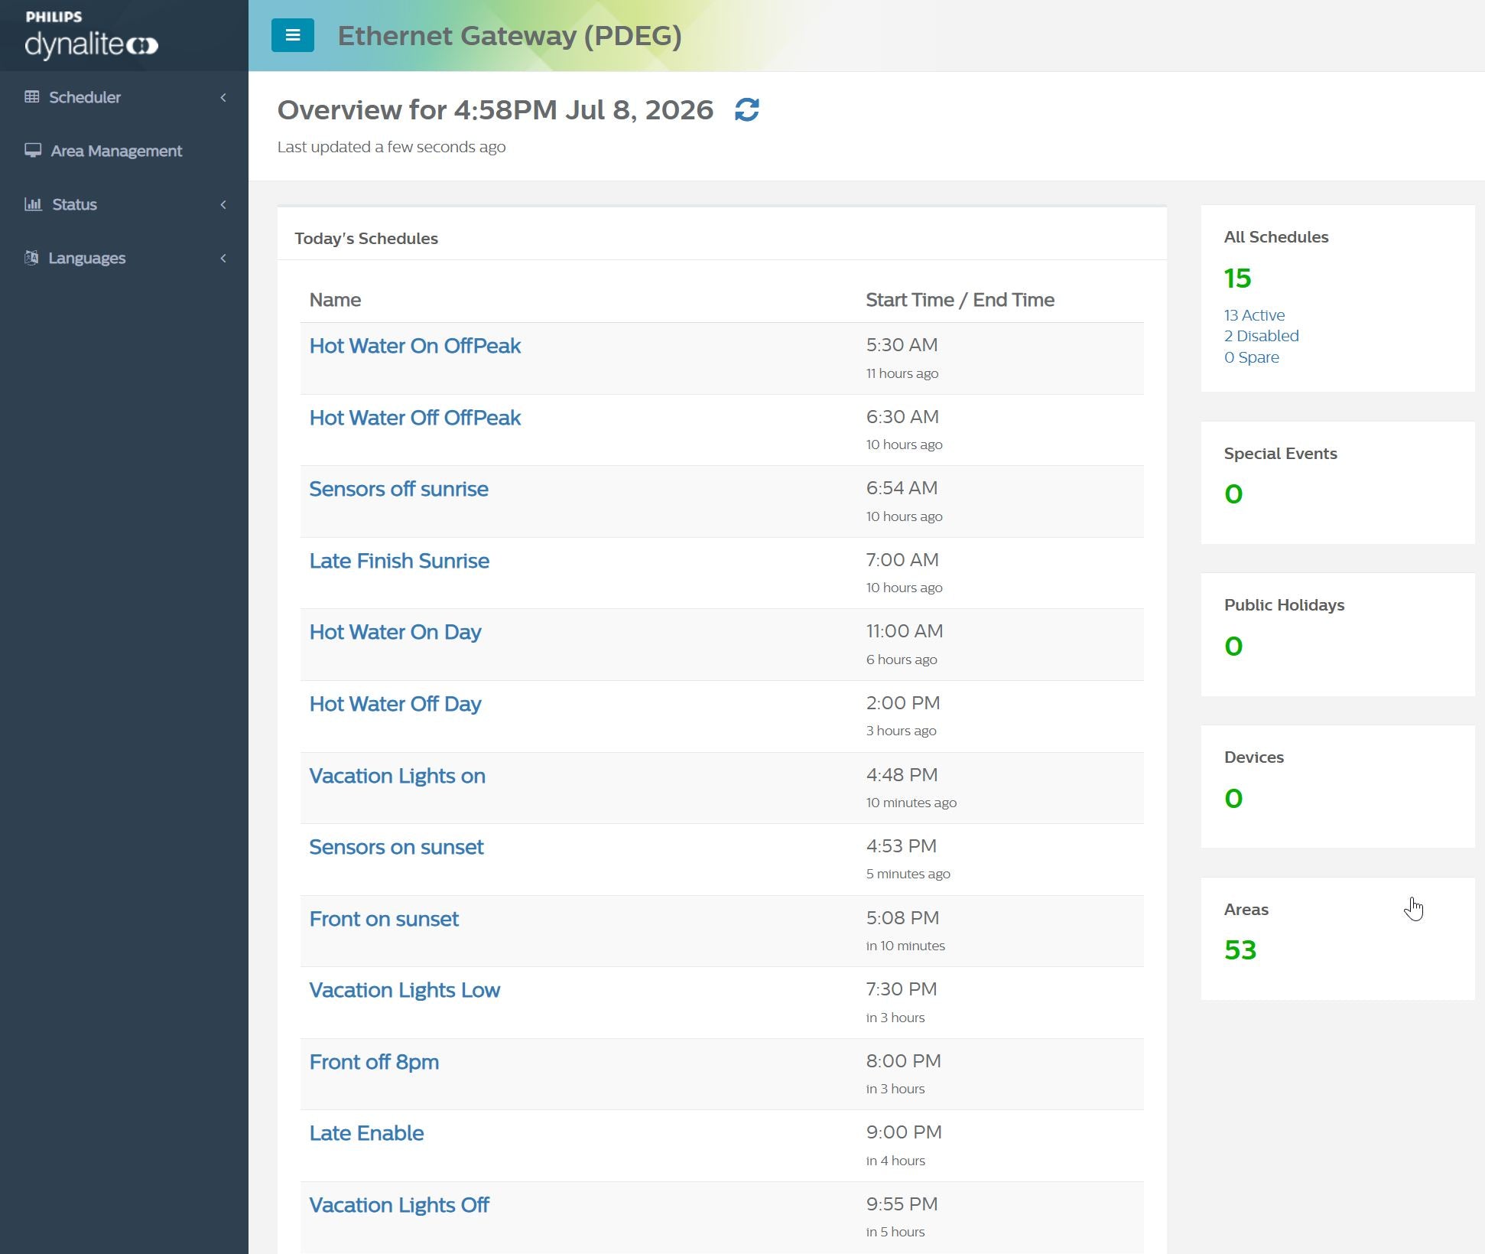Click the Scheduler table icon in sidebar
The width and height of the screenshot is (1485, 1254).
tap(32, 97)
